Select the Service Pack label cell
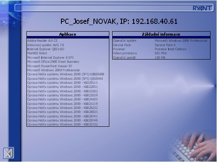 pyautogui.click(x=122, y=45)
